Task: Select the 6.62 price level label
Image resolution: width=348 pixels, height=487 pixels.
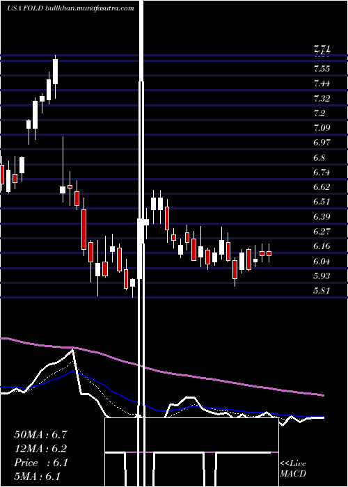Action: 322,187
